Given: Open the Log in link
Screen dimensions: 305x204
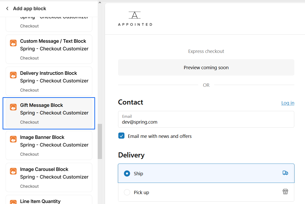Looking at the screenshot, I should click(288, 103).
